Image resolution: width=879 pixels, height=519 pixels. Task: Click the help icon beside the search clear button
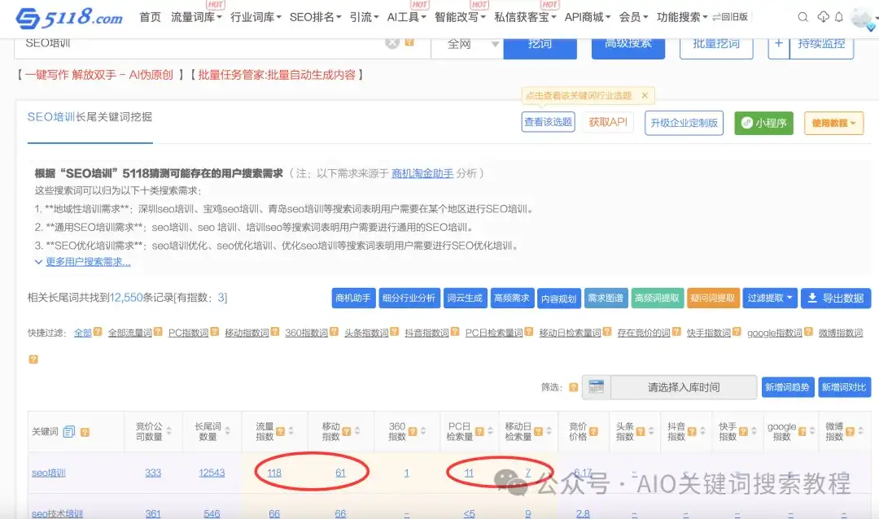click(x=409, y=42)
